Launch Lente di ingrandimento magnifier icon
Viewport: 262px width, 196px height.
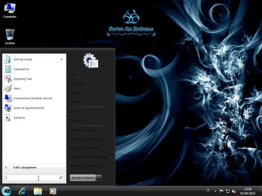(x=8, y=108)
